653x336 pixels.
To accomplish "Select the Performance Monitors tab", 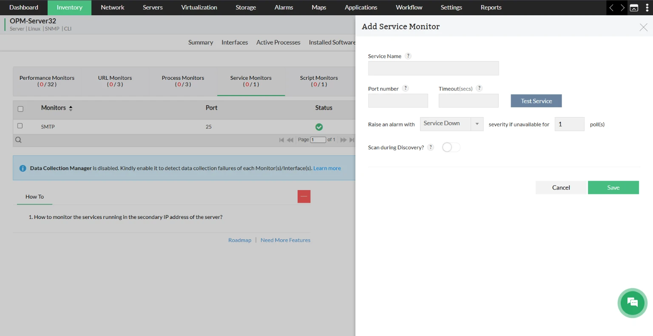I will [47, 81].
